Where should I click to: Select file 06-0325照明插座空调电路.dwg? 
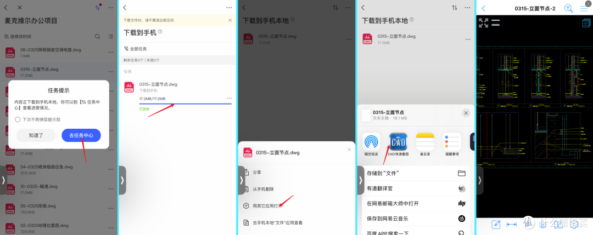click(59, 53)
